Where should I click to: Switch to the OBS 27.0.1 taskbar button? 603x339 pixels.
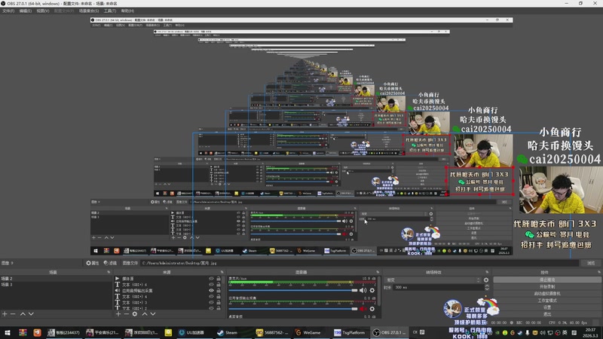tap(389, 332)
